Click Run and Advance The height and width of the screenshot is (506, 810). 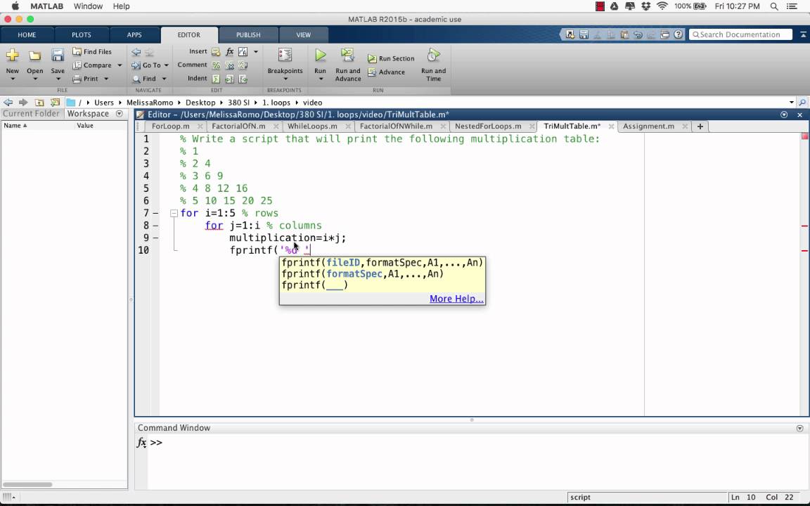pyautogui.click(x=347, y=65)
